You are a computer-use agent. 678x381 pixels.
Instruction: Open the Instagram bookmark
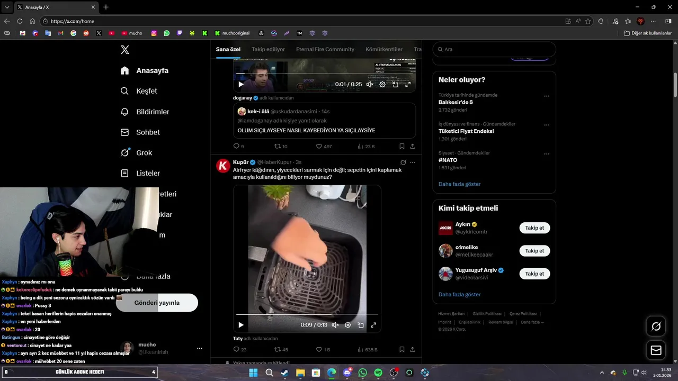pyautogui.click(x=154, y=33)
